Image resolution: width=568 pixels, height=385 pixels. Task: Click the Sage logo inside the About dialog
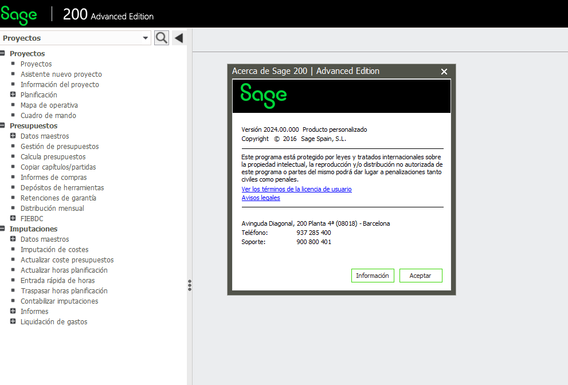coord(264,96)
